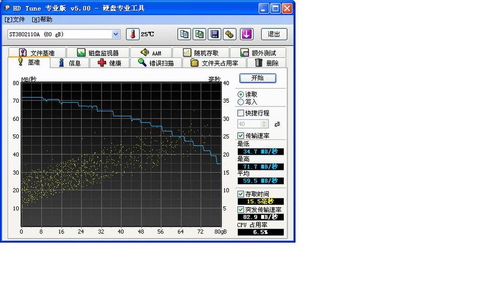
Task: Click the HD Tune title bar icon
Action: pos(7,8)
